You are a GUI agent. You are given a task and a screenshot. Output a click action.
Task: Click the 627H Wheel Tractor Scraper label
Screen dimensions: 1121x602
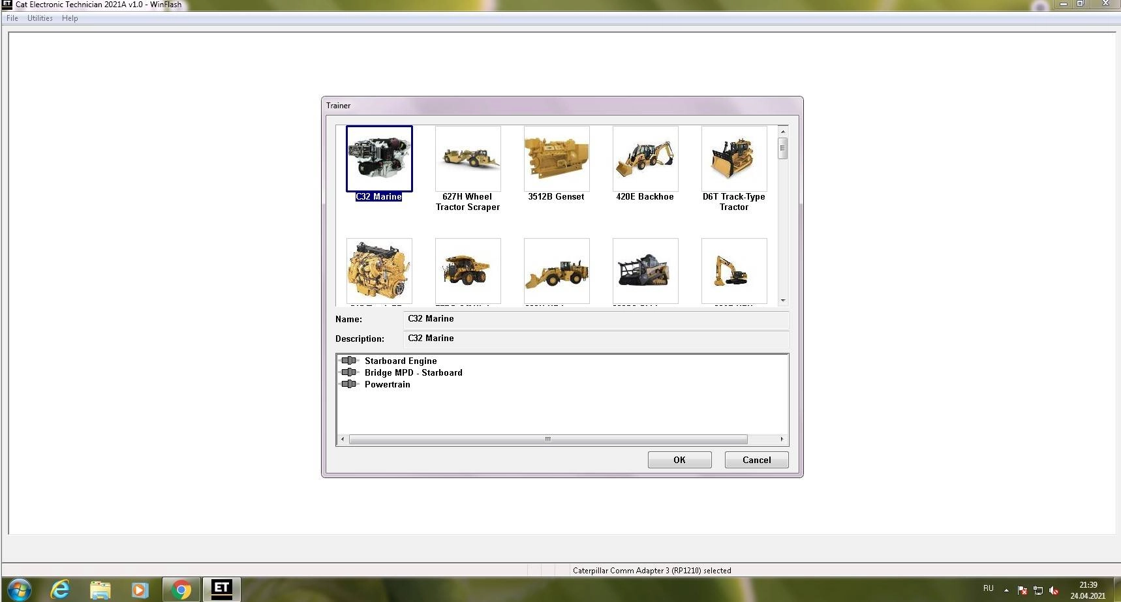point(468,202)
